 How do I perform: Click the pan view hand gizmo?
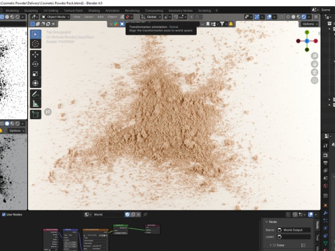(x=315, y=64)
